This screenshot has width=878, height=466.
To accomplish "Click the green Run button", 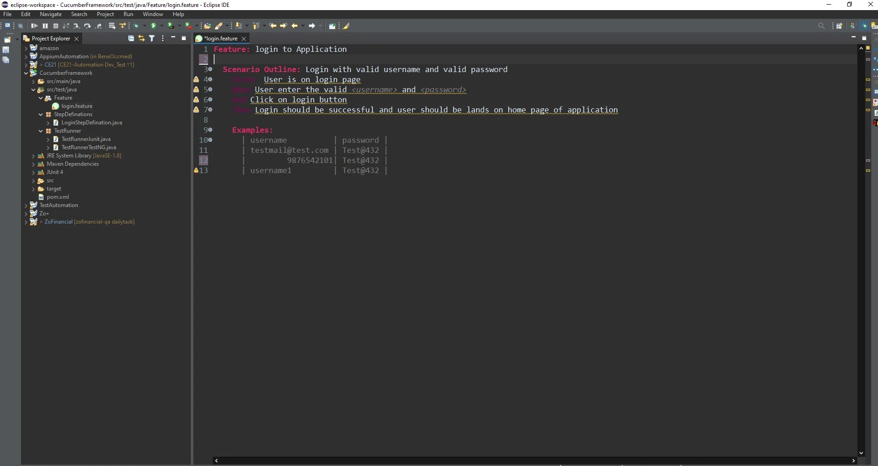I will (x=153, y=26).
